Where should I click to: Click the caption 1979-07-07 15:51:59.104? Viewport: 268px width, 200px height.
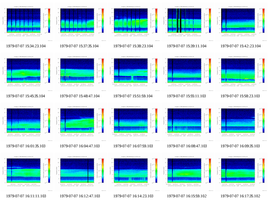[x=133, y=96]
